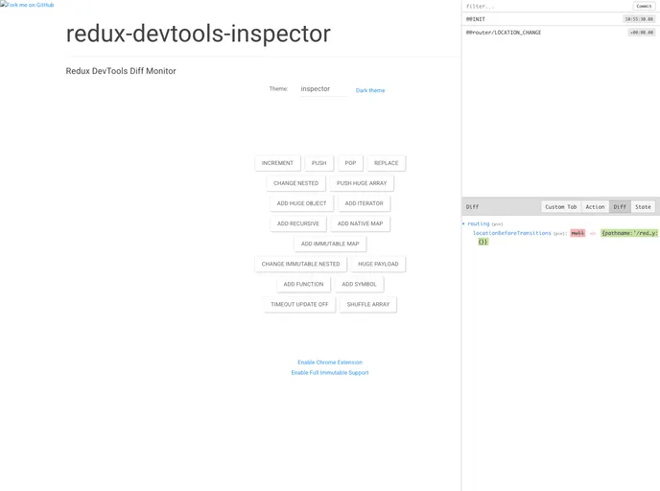Click Enable Chrome Extension link
Screen dimensions: 660x491
point(330,362)
